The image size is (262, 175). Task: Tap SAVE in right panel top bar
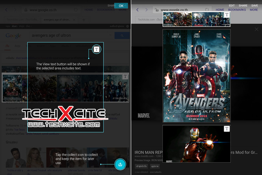(255, 6)
